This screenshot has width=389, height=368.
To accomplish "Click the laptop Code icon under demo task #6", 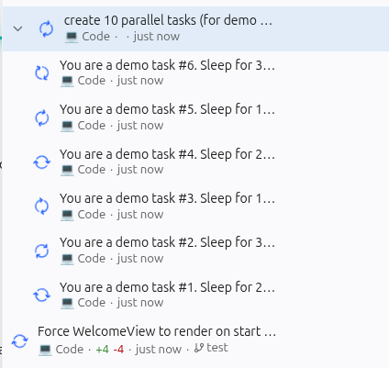I will pos(67,81).
